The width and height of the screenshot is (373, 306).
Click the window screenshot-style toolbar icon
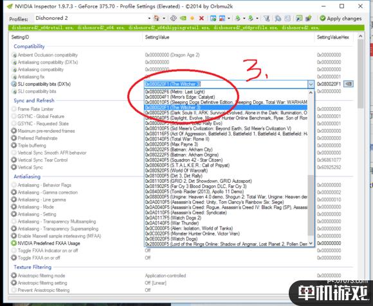coord(299,18)
